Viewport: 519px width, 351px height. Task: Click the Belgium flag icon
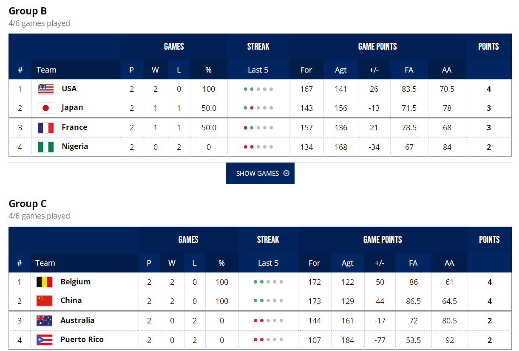click(x=44, y=282)
